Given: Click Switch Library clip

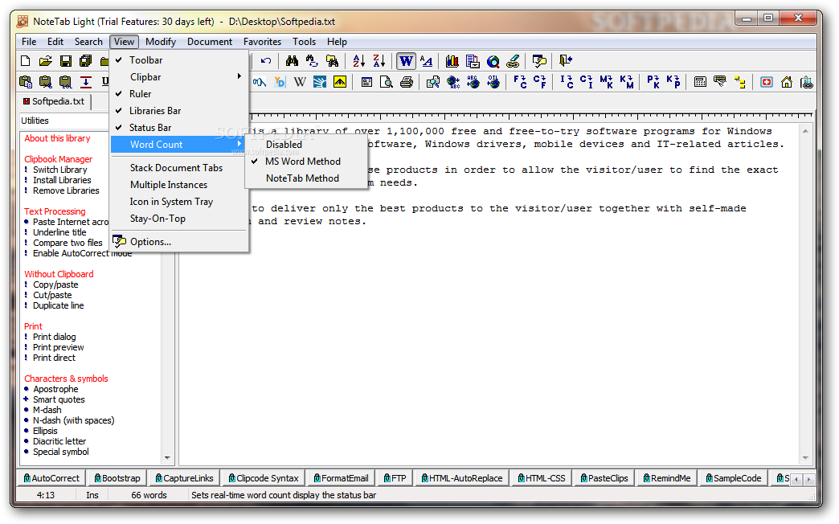Looking at the screenshot, I should [60, 170].
